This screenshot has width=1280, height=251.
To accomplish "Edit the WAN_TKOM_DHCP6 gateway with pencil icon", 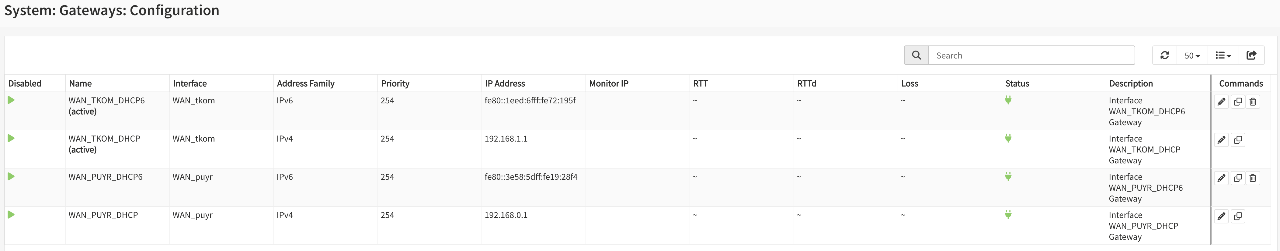I will pos(1221,102).
